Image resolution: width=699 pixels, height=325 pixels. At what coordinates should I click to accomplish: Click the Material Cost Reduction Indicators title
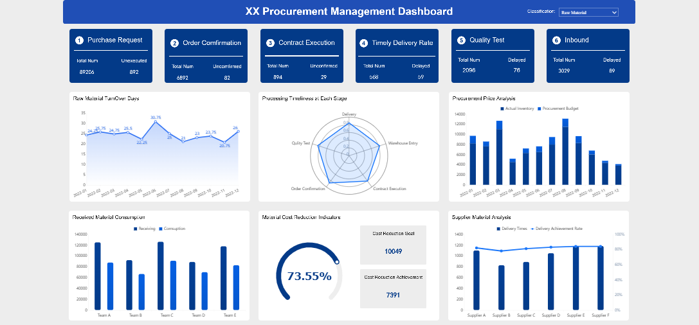point(302,217)
